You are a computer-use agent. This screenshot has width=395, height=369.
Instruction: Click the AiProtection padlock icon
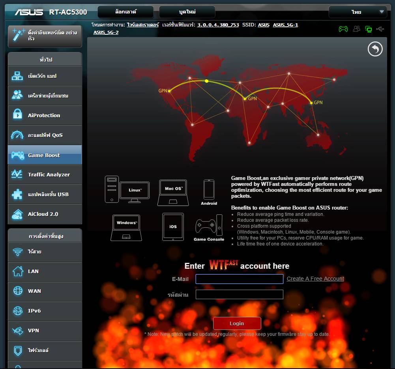click(x=17, y=114)
